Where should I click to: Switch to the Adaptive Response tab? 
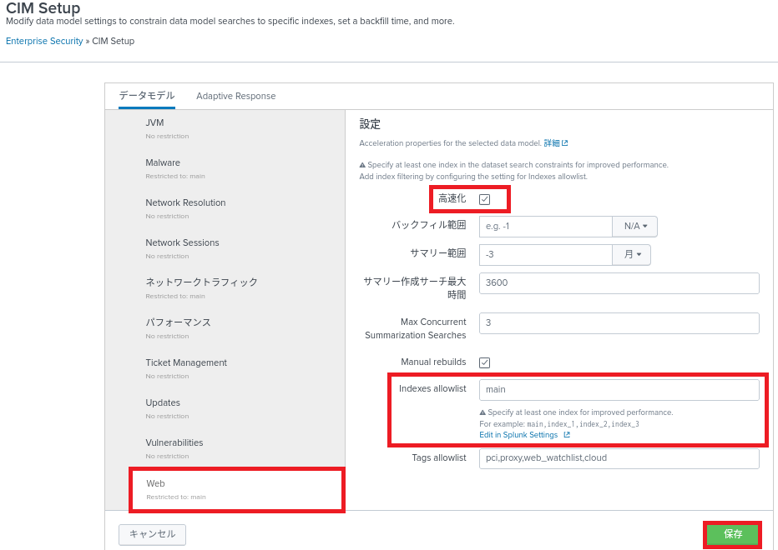[235, 96]
